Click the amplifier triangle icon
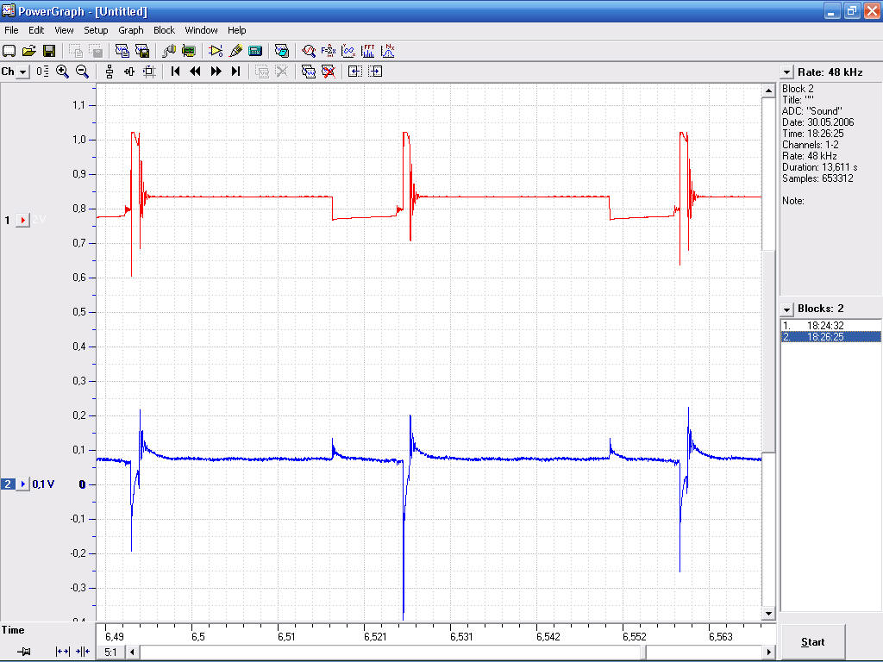Image resolution: width=883 pixels, height=662 pixels. tap(216, 51)
